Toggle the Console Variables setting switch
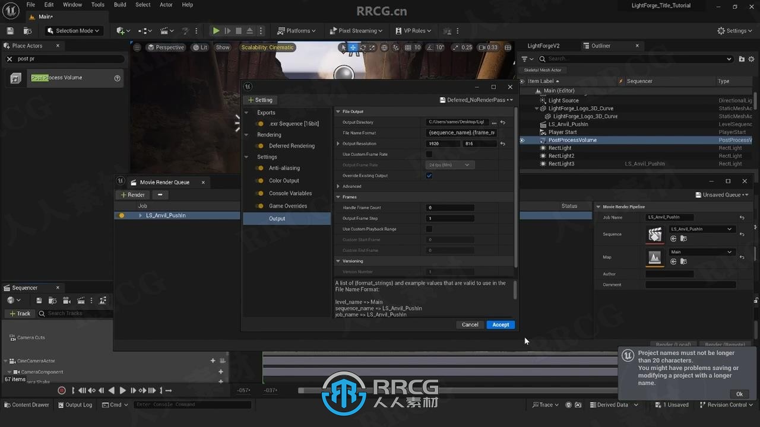The image size is (760, 427). tap(259, 193)
